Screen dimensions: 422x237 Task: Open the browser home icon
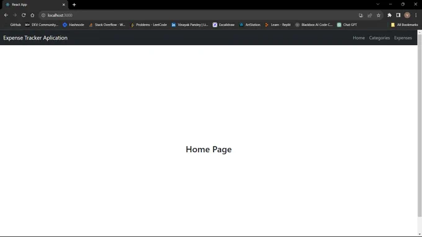(x=32, y=15)
